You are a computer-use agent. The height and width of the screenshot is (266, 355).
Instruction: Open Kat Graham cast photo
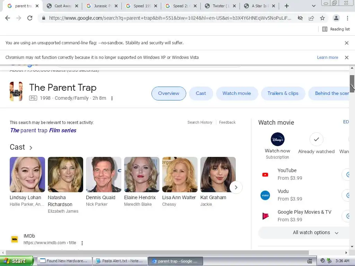point(218,175)
